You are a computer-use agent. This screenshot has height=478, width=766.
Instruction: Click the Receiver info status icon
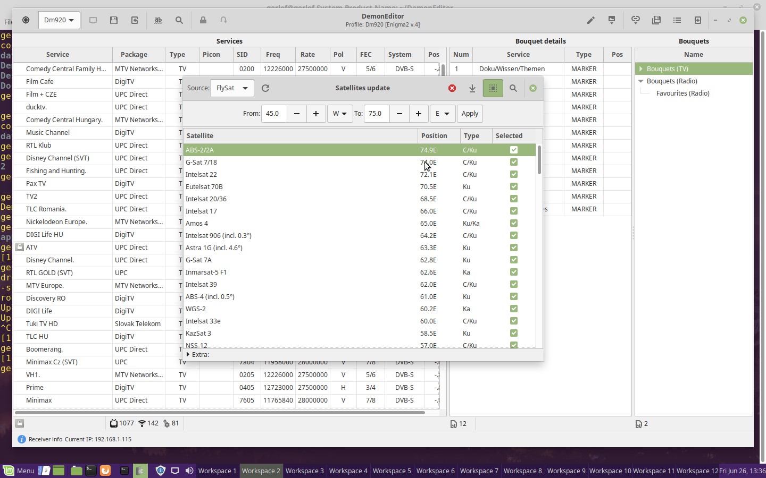pos(22,439)
